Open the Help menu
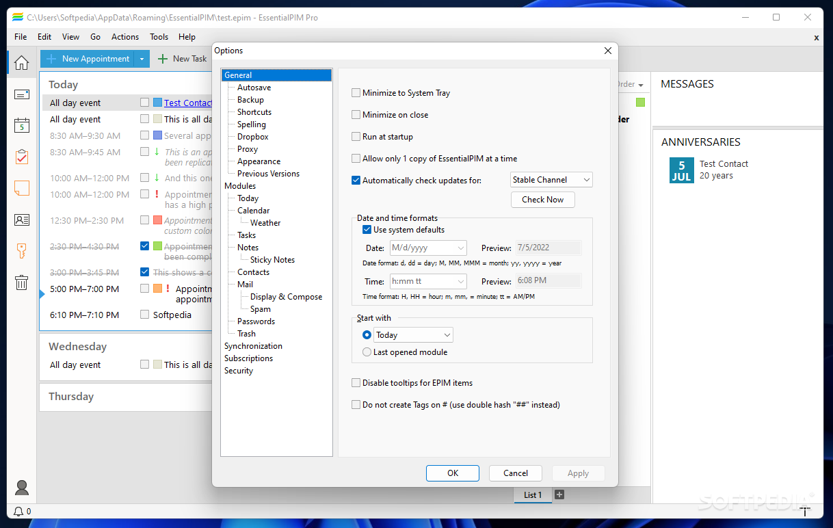This screenshot has width=833, height=528. (187, 37)
